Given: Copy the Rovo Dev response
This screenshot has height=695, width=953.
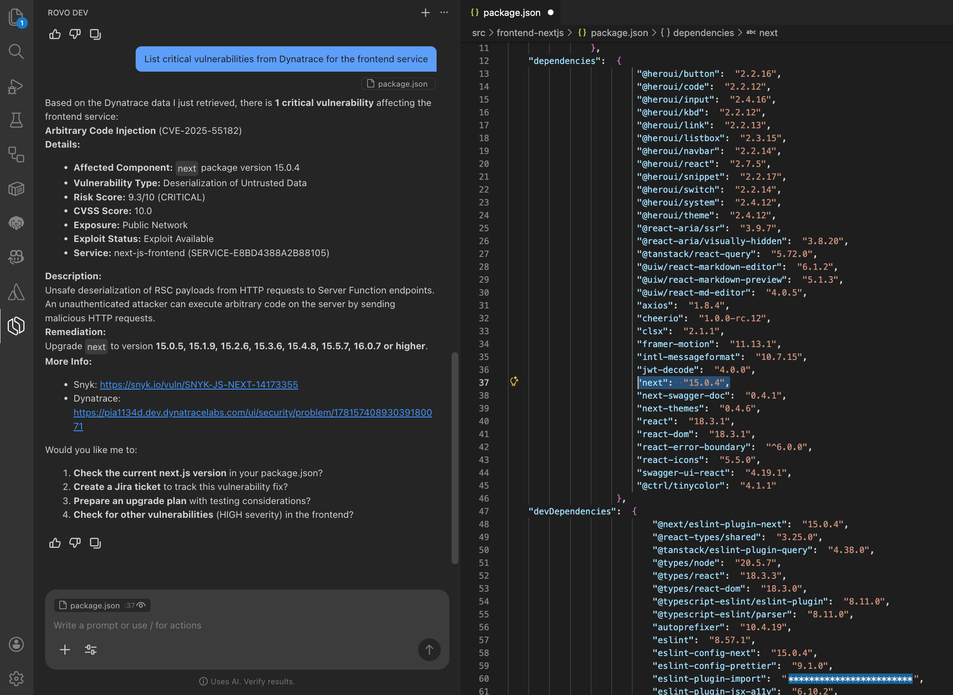Looking at the screenshot, I should 95,543.
